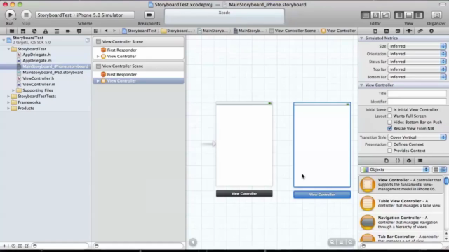The width and height of the screenshot is (449, 252).
Task: Expand the Products group
Action: (x=8, y=108)
